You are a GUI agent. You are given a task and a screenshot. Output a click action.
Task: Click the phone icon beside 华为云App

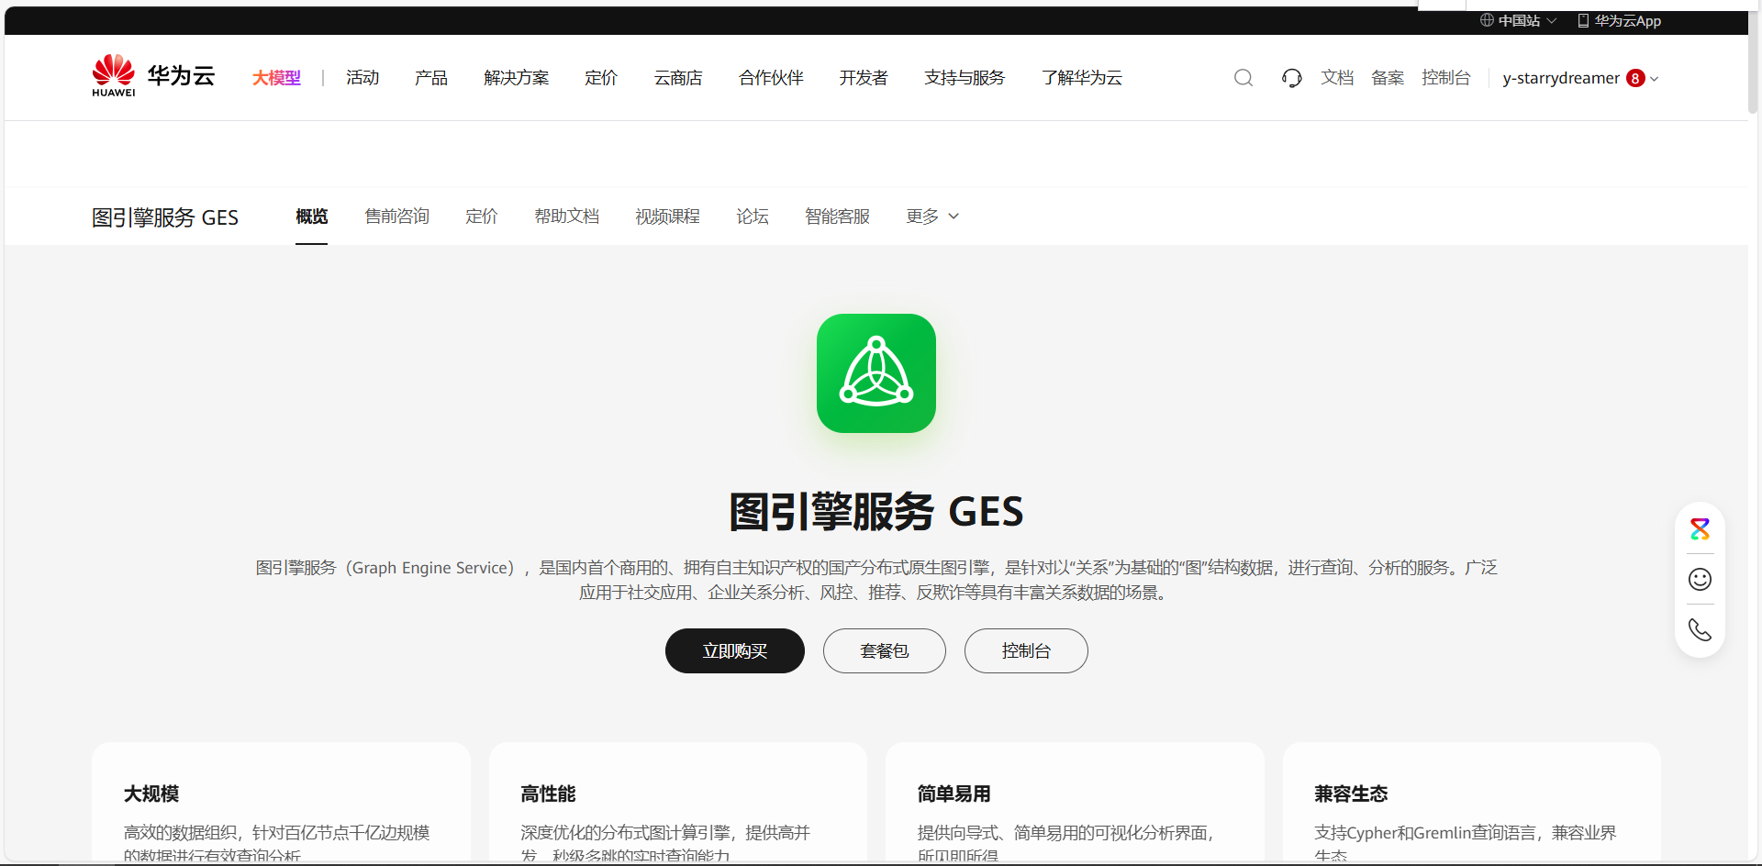(x=1583, y=20)
